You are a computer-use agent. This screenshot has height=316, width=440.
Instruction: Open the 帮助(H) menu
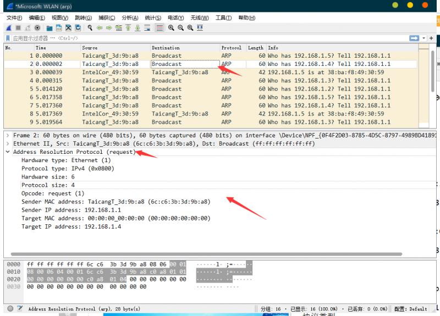coord(247,18)
